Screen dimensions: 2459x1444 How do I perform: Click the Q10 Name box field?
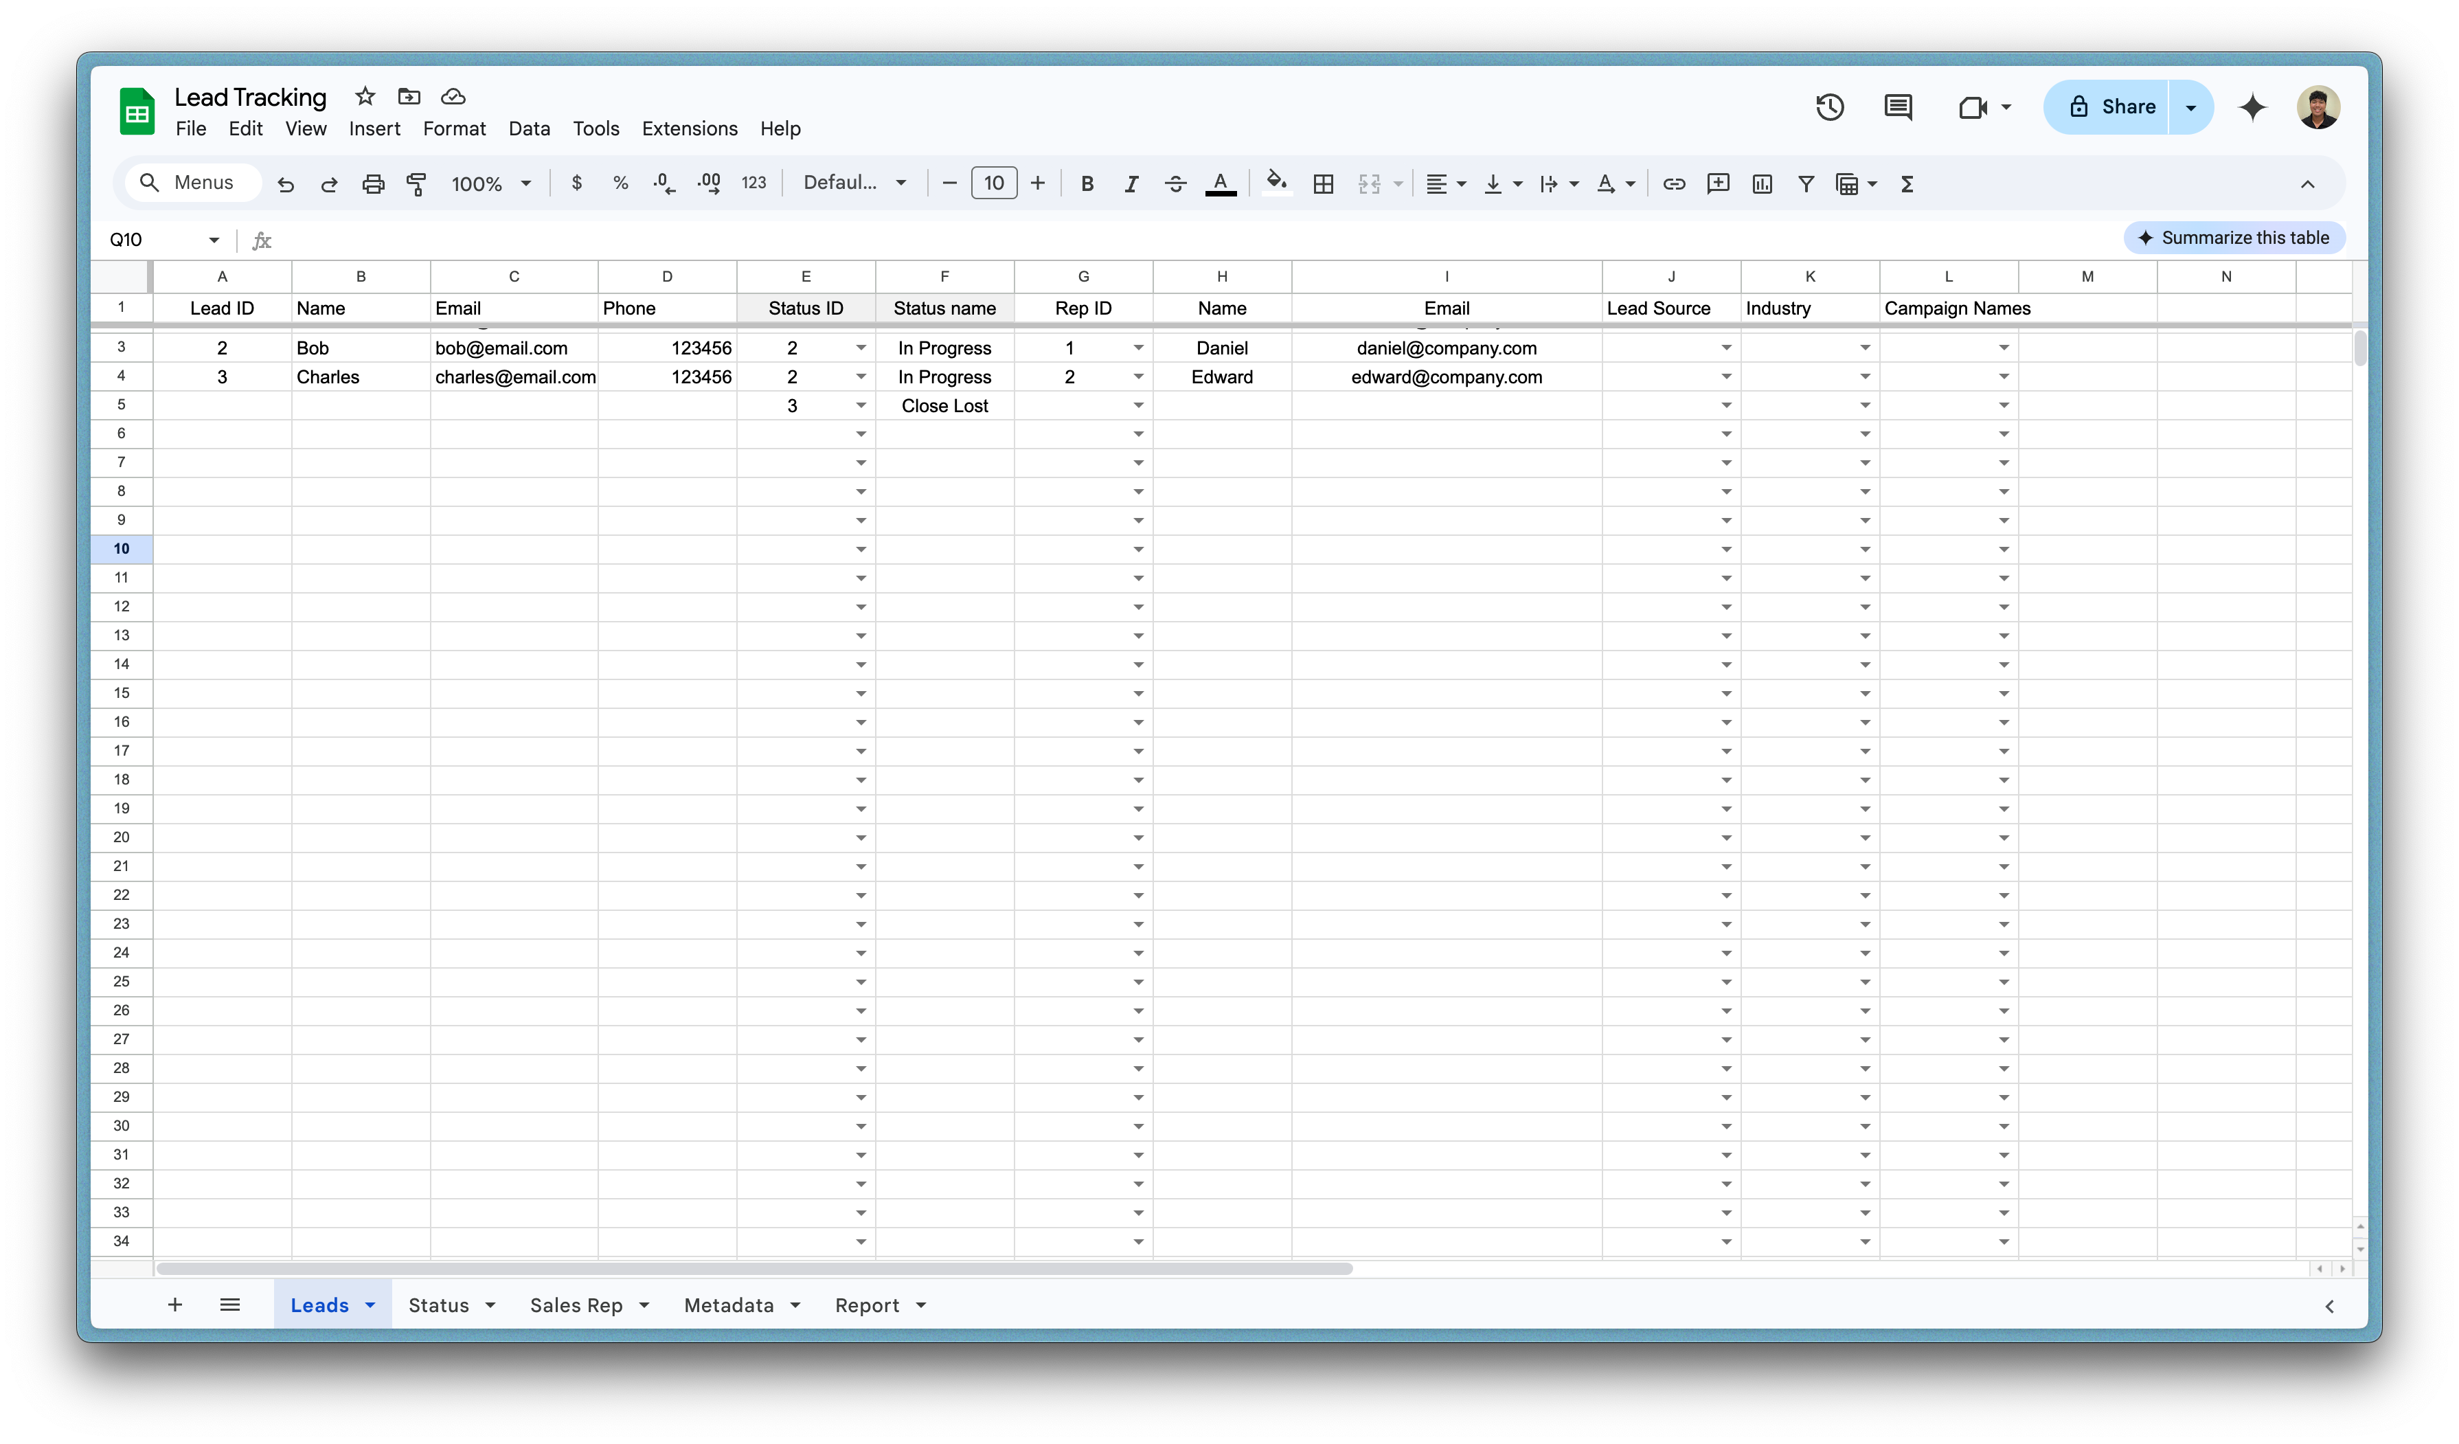(156, 240)
